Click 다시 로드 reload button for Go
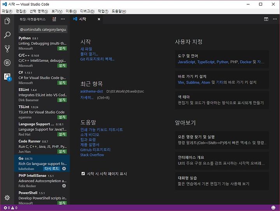280x211 pixels. coord(52,169)
